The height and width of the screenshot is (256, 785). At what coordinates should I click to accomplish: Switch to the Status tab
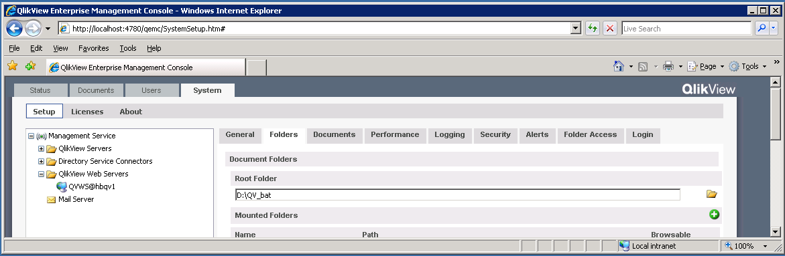(x=40, y=90)
